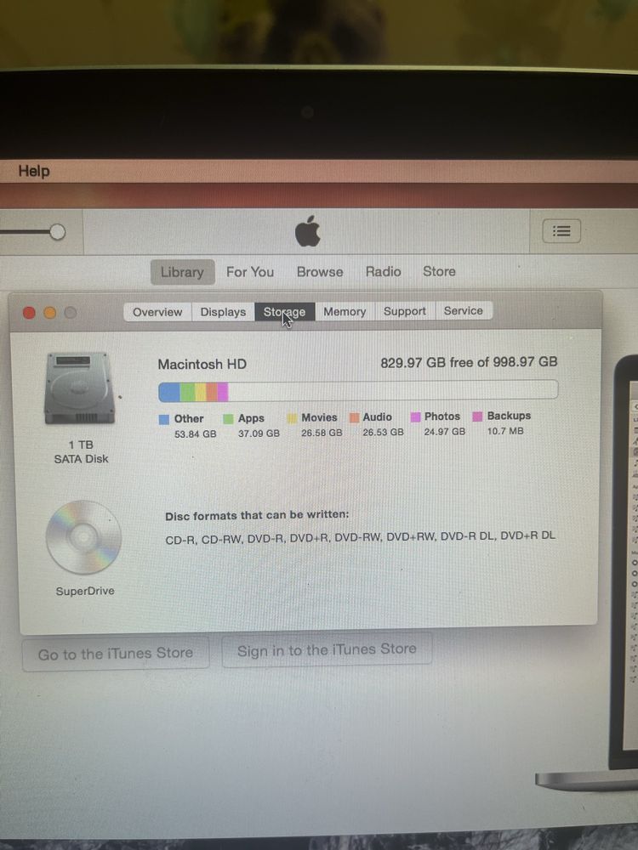
Task: Adjust the iTunes volume slider knob
Action: coord(58,232)
